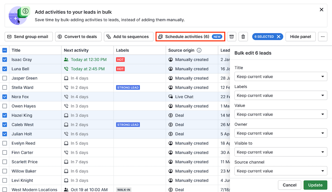Toggle the select-all header checkbox
Viewport: 332px width, 192px height.
pyautogui.click(x=5, y=50)
